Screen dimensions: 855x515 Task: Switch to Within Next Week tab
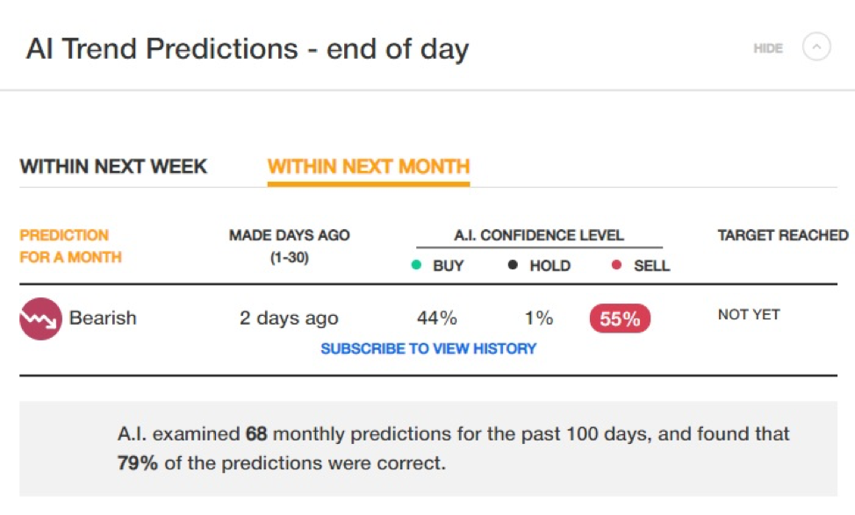coord(113,166)
